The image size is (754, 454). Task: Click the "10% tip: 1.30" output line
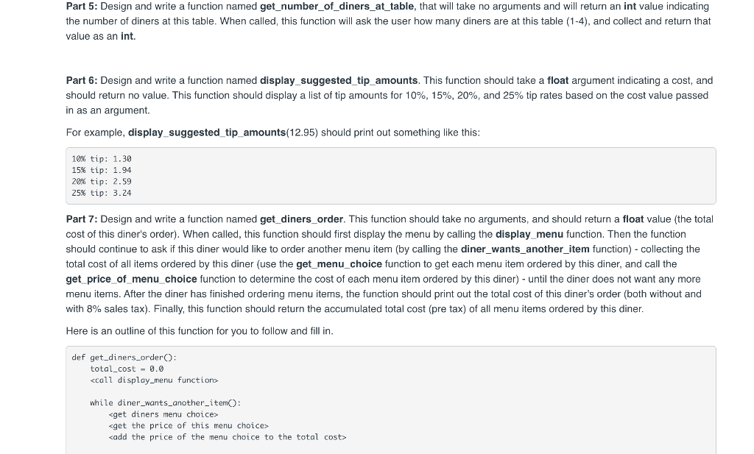point(102,159)
